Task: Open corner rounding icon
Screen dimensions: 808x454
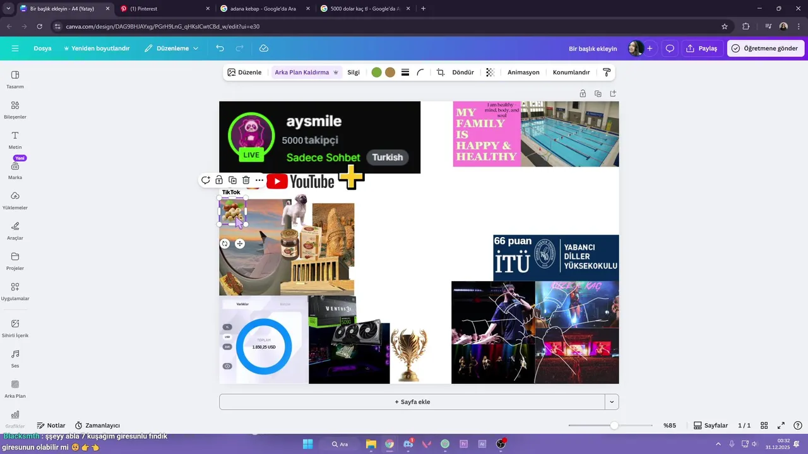Action: (x=420, y=73)
